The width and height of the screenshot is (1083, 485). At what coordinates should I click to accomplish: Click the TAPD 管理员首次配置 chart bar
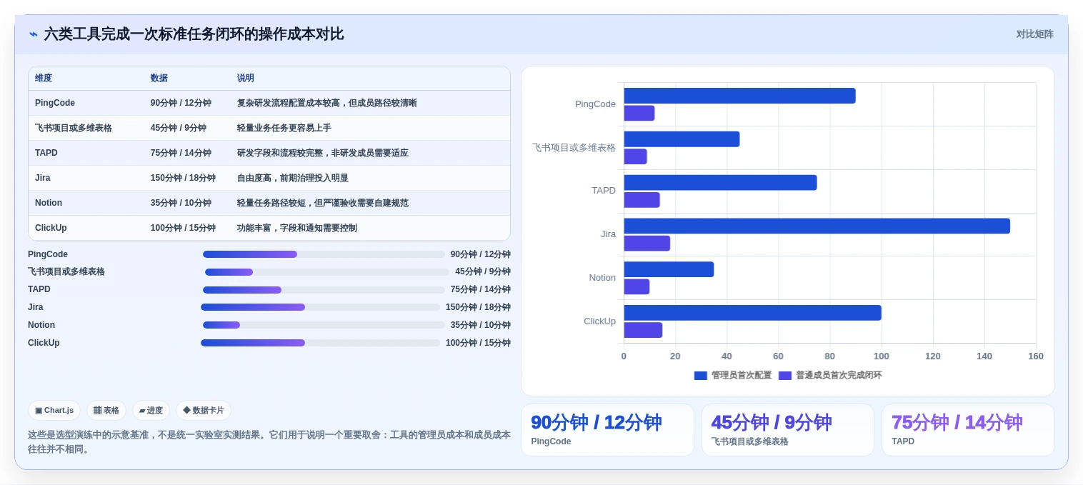tap(720, 182)
